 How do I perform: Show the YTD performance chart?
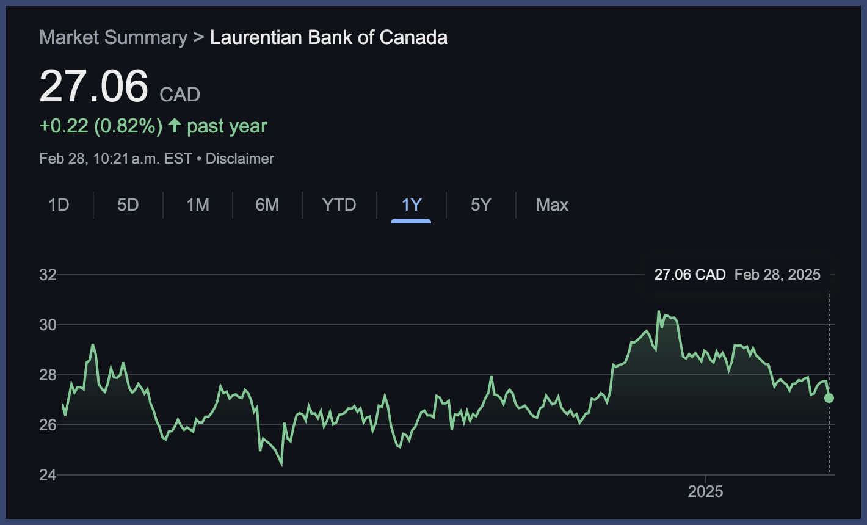[x=338, y=205]
